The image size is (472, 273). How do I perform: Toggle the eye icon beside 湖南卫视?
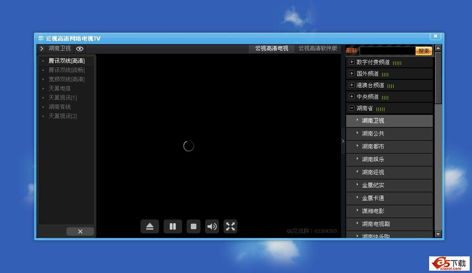point(80,48)
